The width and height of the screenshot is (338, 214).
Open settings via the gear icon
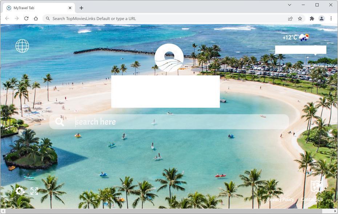(20, 191)
